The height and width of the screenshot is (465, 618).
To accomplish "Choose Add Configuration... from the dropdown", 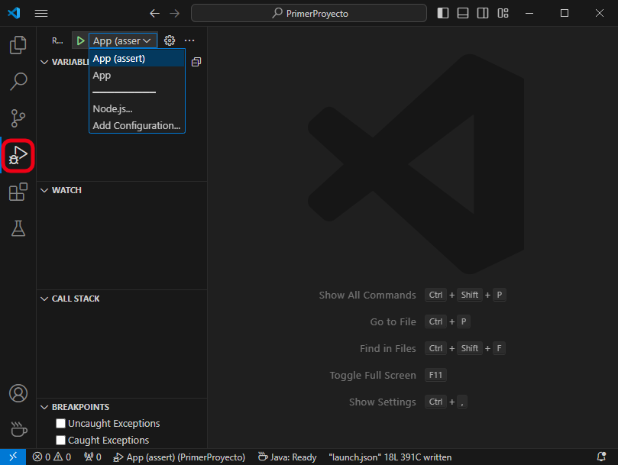I will pos(137,125).
